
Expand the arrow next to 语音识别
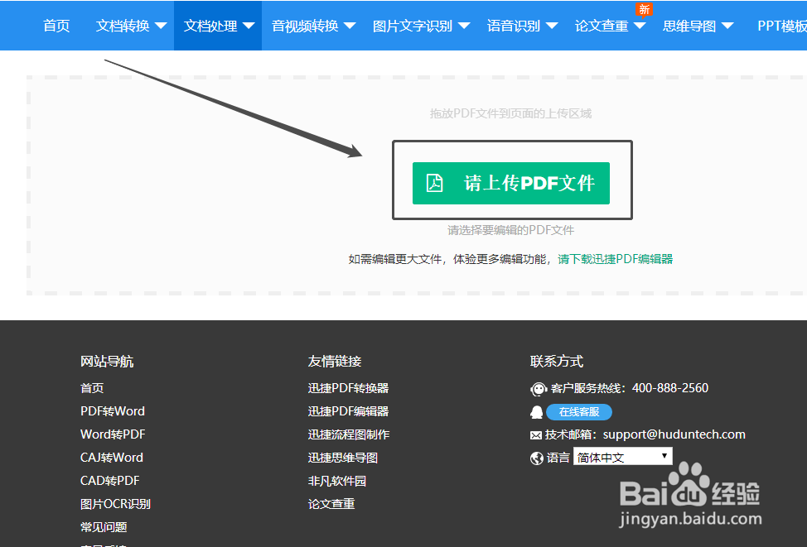(552, 26)
